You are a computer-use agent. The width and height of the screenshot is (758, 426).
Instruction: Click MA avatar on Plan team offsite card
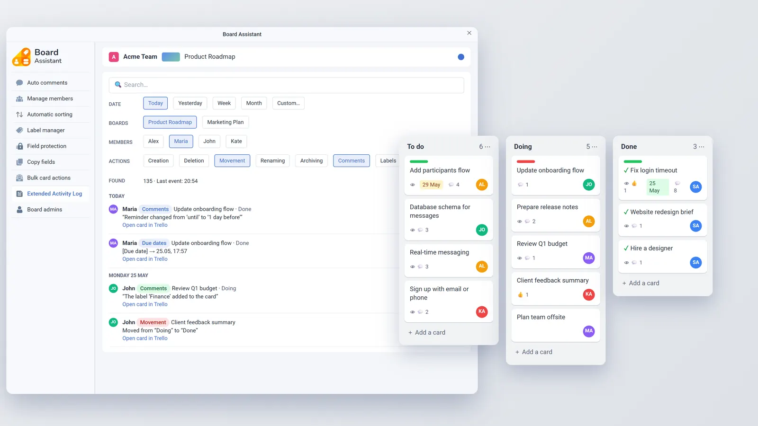589,331
